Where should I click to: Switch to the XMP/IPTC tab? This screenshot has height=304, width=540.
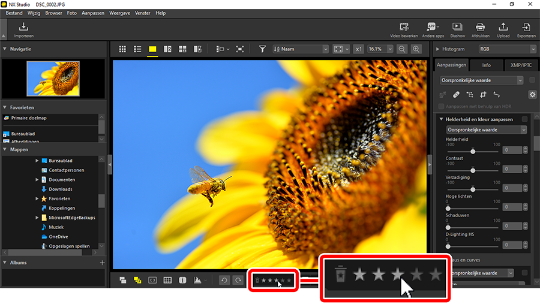[x=521, y=65]
